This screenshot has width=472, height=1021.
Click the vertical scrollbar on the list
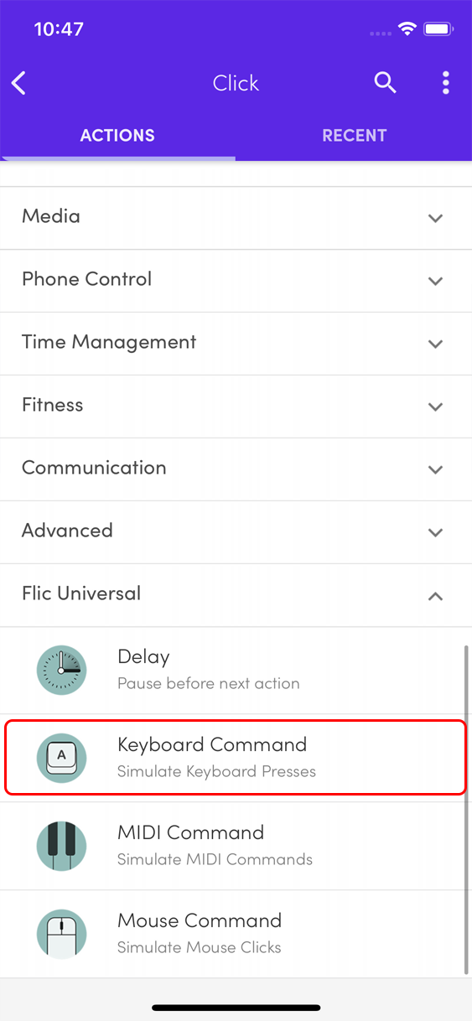click(x=467, y=809)
